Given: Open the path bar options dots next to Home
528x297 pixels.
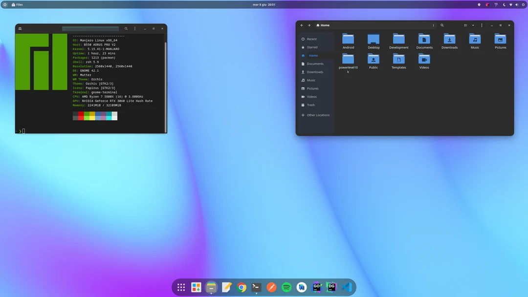Looking at the screenshot, I should tap(433, 25).
